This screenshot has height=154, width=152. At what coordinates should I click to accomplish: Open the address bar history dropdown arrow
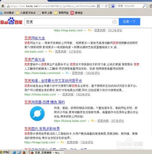tap(102, 6)
